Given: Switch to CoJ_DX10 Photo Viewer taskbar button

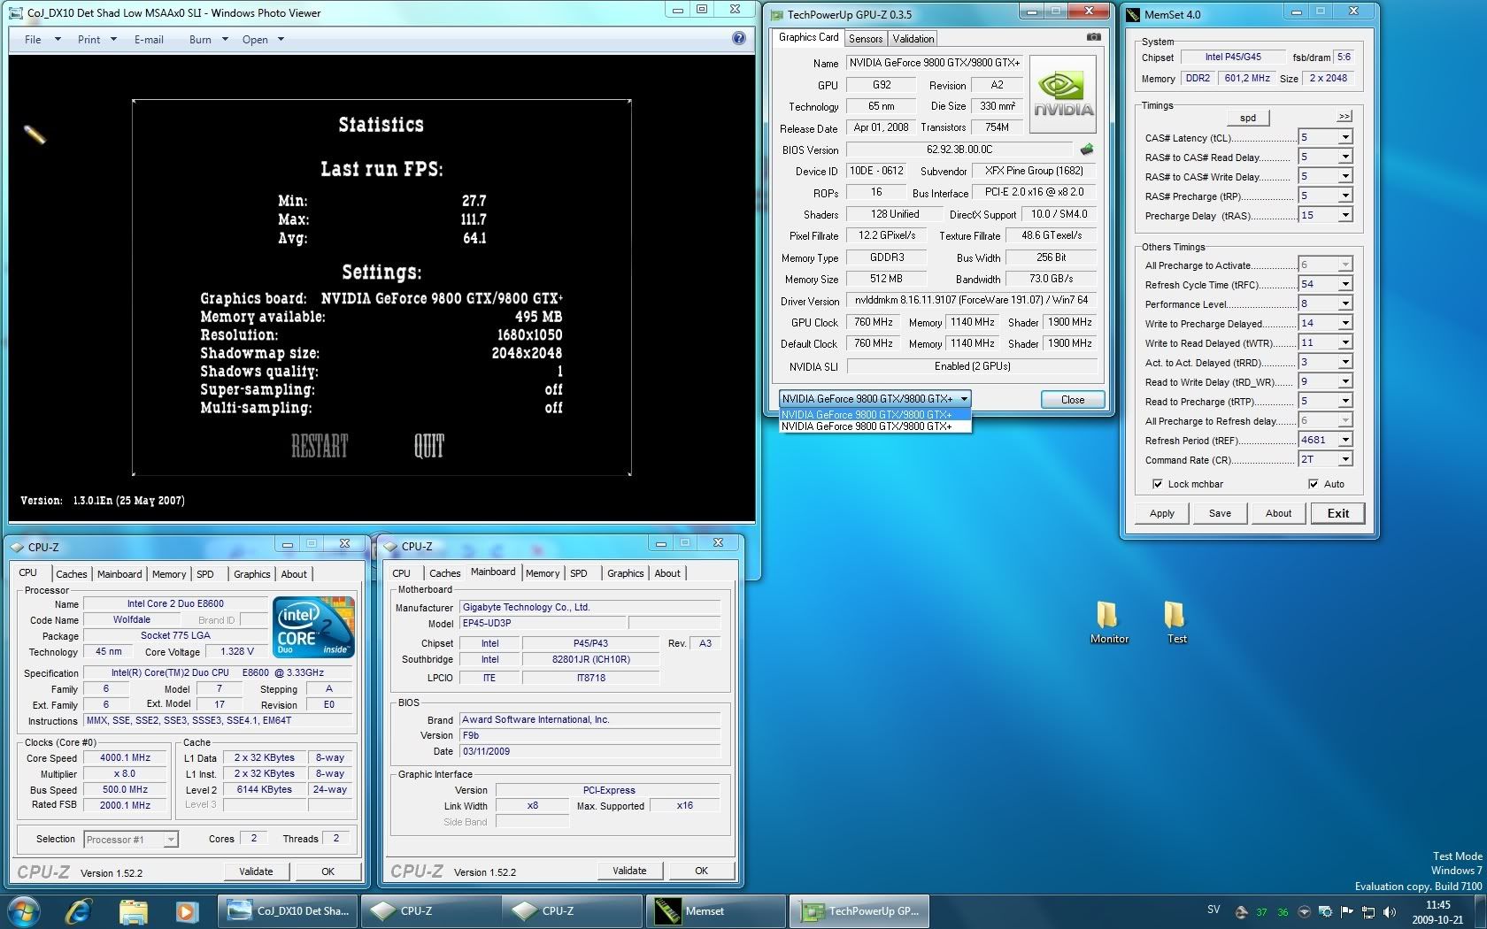Looking at the screenshot, I should [289, 910].
